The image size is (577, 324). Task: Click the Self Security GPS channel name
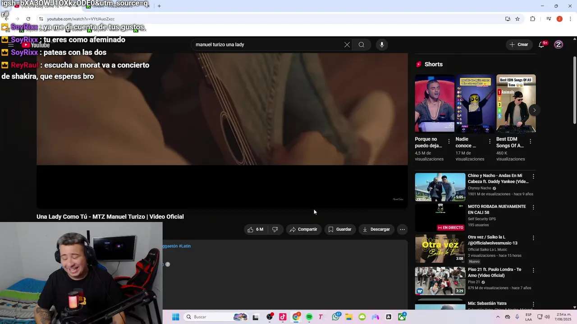(482, 219)
